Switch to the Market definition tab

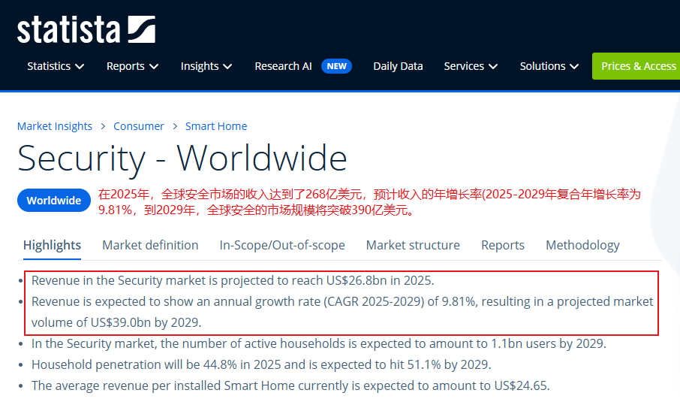[150, 245]
